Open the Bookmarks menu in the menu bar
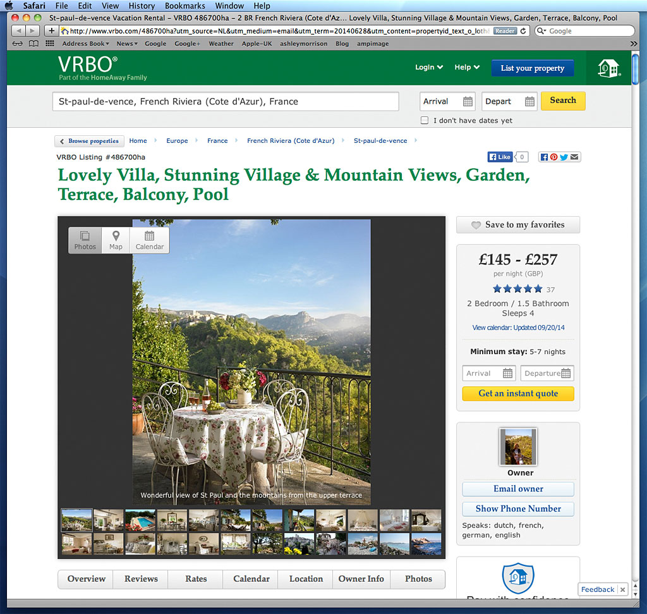 pos(184,6)
